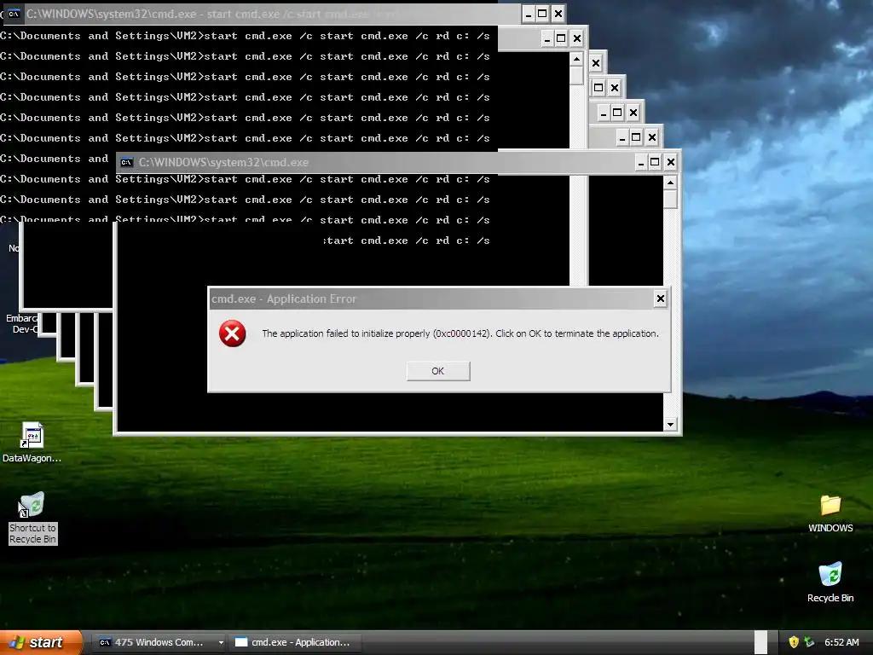The image size is (873, 655).
Task: Close the cmd.exe Application Error dialog
Action: click(x=661, y=299)
